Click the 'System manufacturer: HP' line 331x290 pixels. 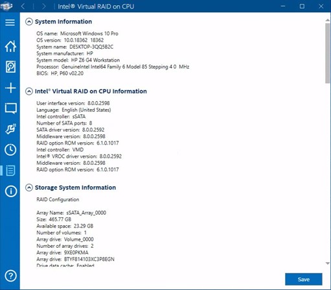click(x=65, y=53)
